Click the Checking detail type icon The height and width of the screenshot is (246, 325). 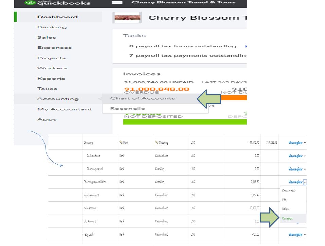tap(157, 142)
